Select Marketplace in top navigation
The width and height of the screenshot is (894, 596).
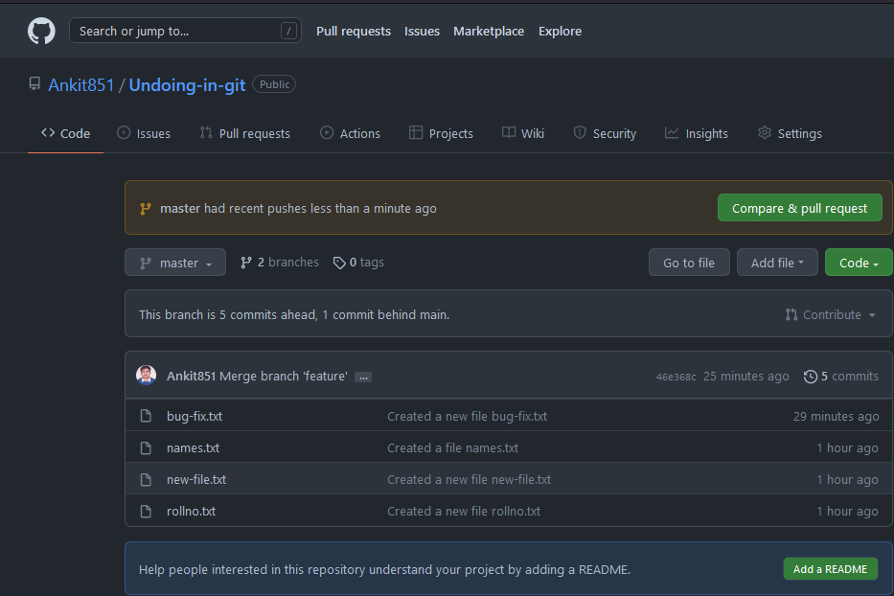click(489, 31)
